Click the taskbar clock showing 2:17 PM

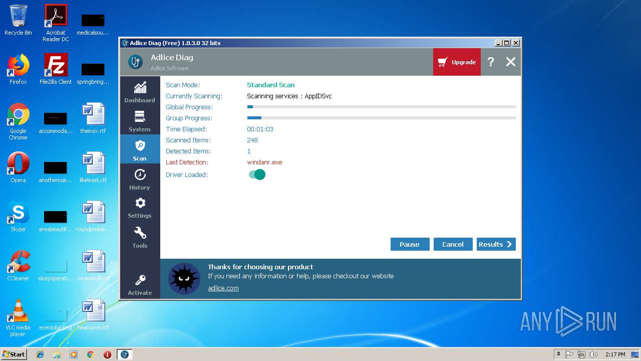point(615,354)
